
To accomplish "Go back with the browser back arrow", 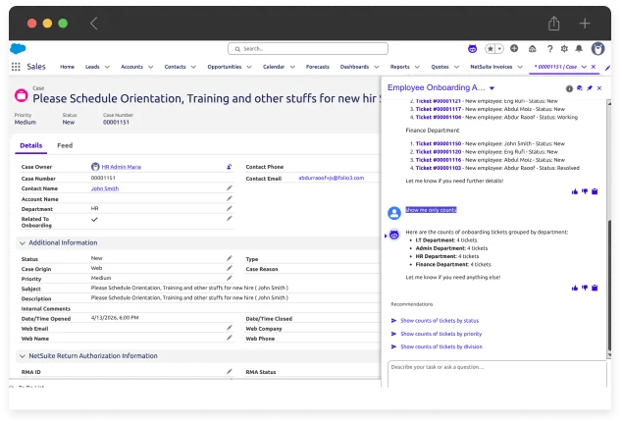I will click(x=93, y=24).
